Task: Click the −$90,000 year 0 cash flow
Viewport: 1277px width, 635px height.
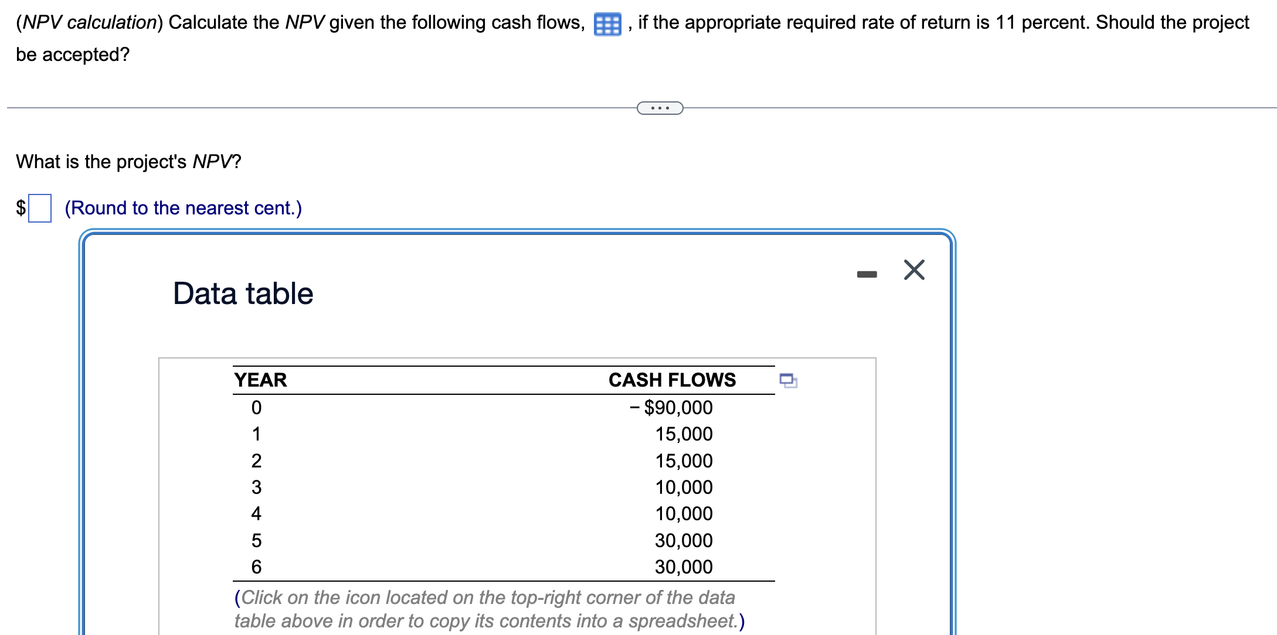Action: (x=671, y=407)
